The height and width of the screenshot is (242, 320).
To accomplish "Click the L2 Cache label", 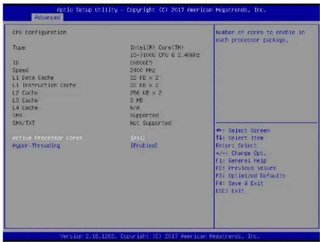I will point(25,93).
